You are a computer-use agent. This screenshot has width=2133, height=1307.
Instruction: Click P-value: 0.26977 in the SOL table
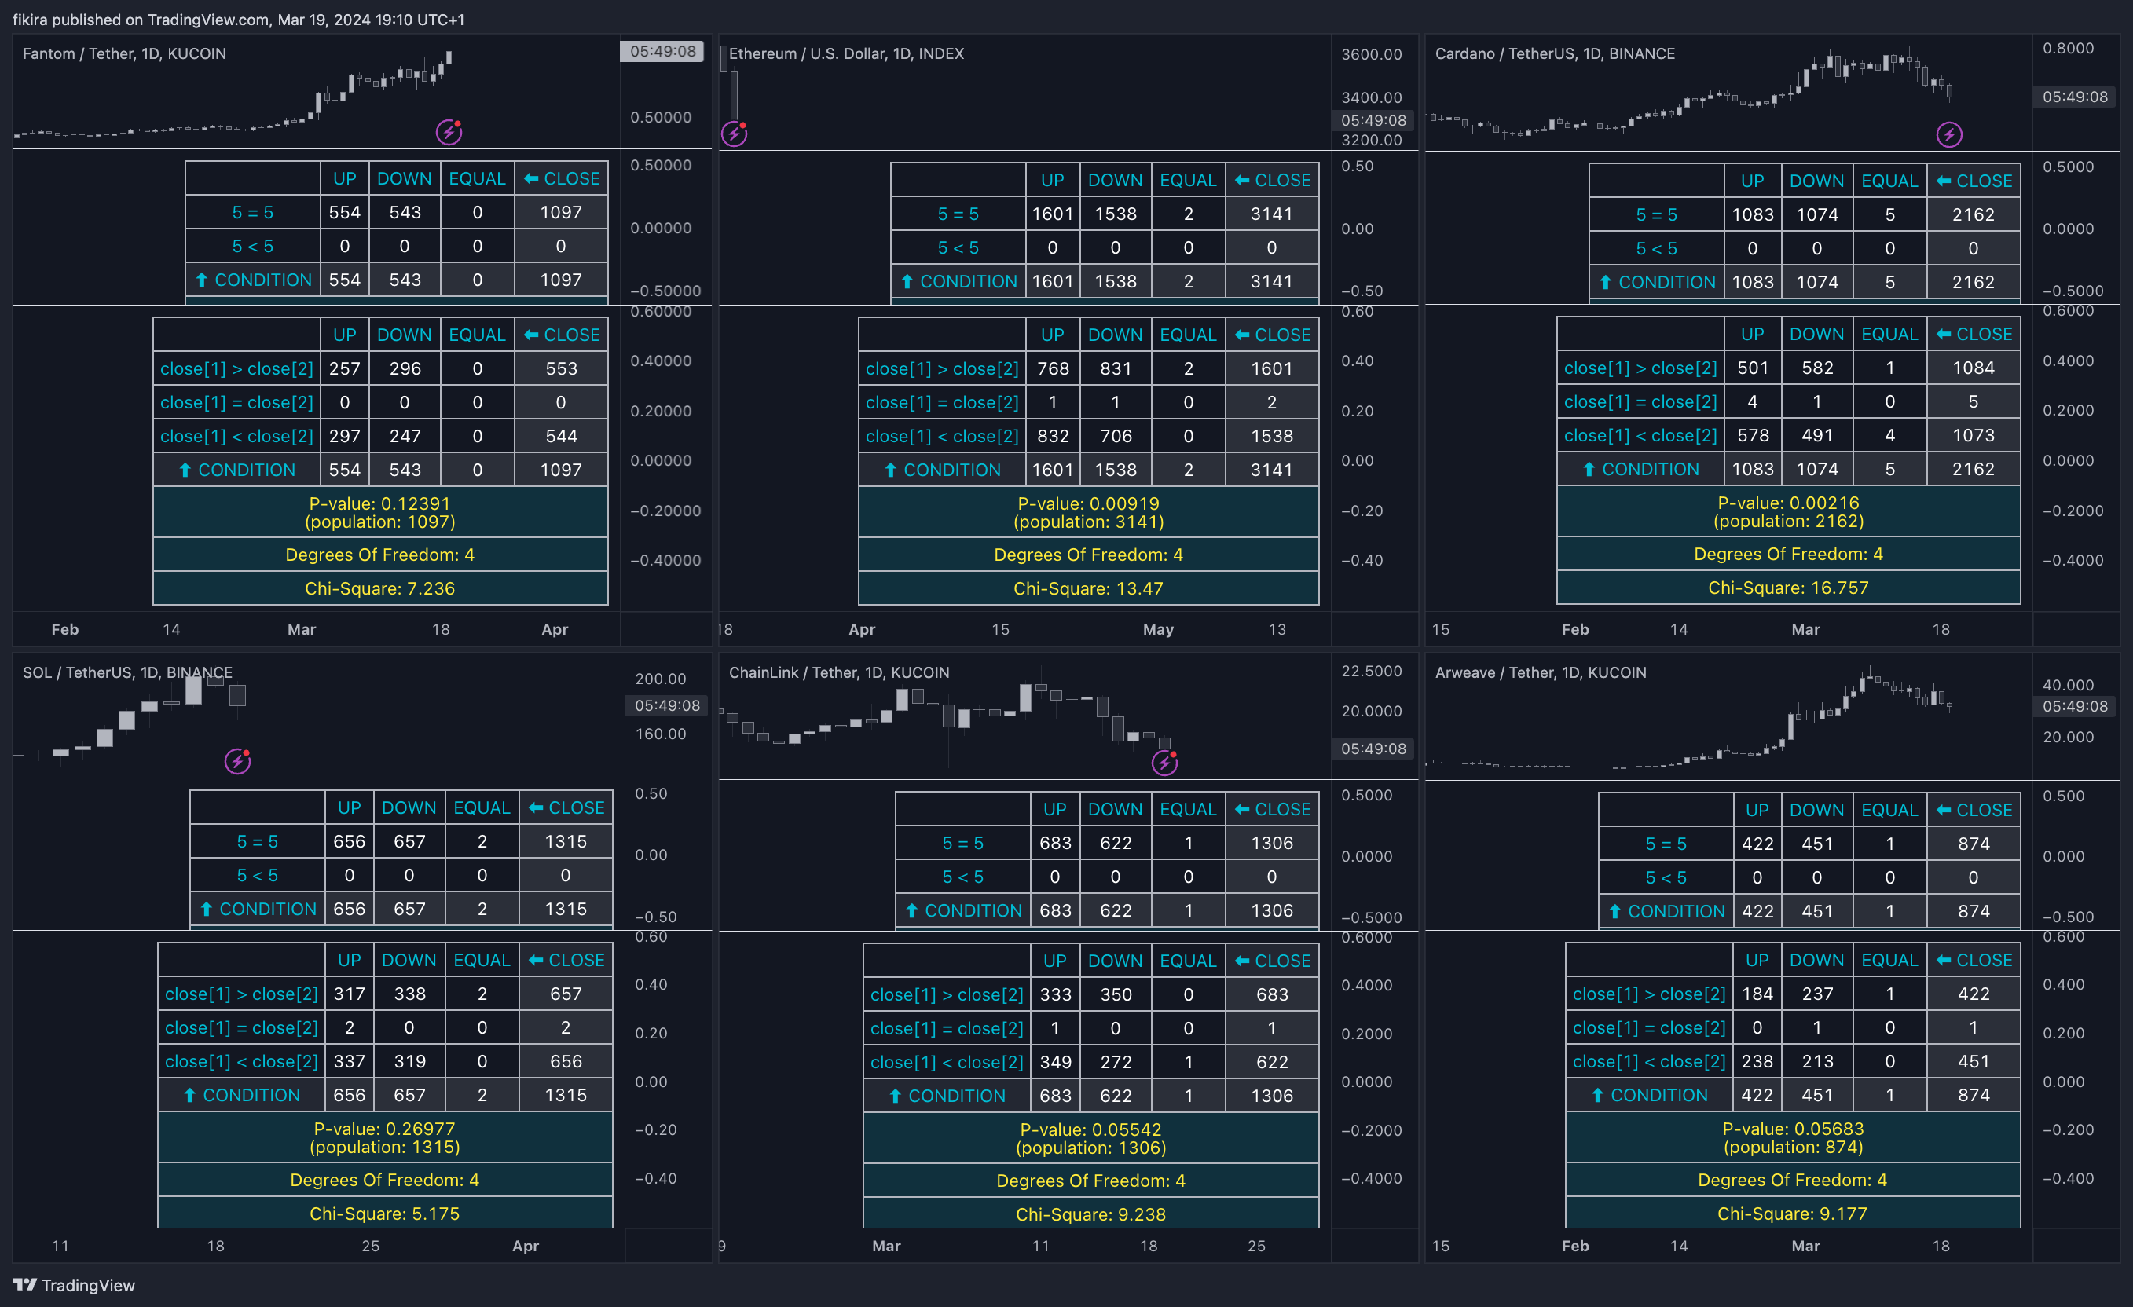pyautogui.click(x=384, y=1129)
